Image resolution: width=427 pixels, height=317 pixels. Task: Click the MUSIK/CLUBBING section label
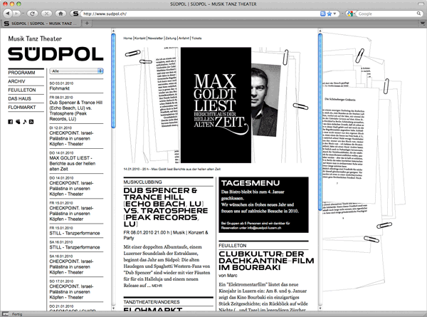(143, 182)
